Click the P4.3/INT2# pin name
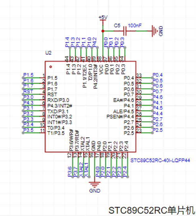The image size is (196, 216). click(x=60, y=106)
